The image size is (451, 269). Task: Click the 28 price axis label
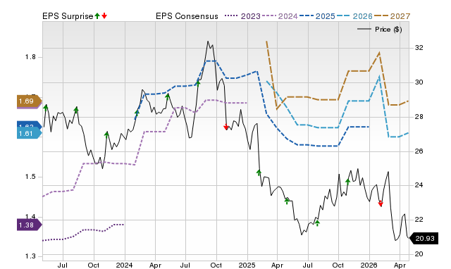[419, 117]
